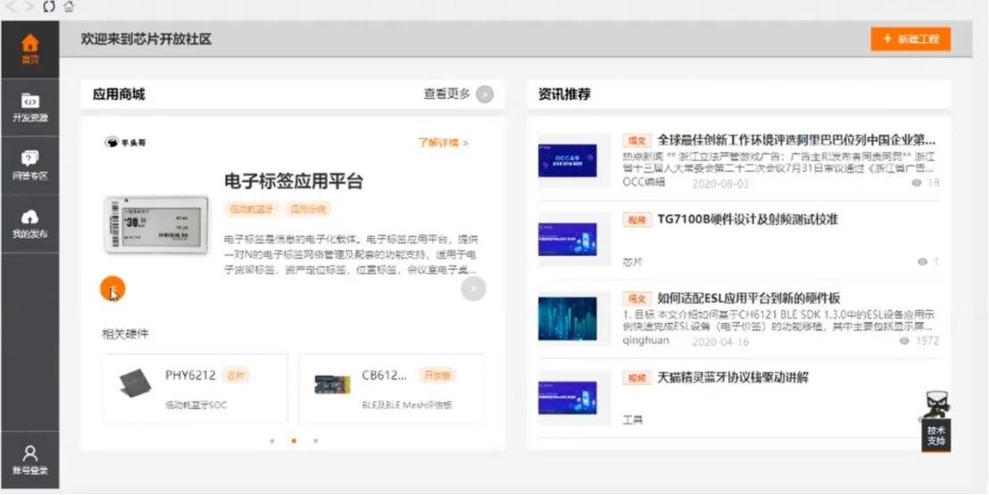Click the 低功耗蓝牙 tag

point(251,210)
